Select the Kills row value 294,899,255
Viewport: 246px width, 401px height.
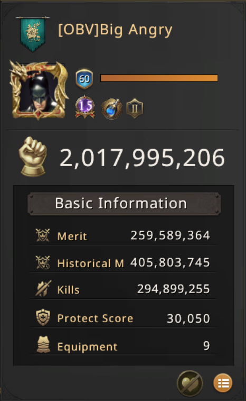[x=174, y=289]
